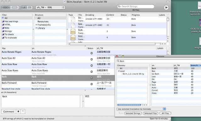Viewport: 201px width, 121px height.
Task: Expand the Frameworks tree node
Action: (36, 25)
